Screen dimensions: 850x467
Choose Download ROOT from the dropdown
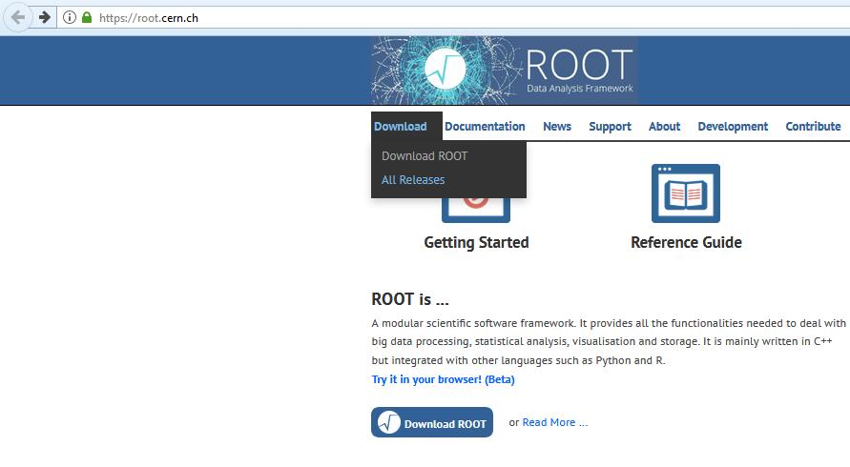(425, 156)
